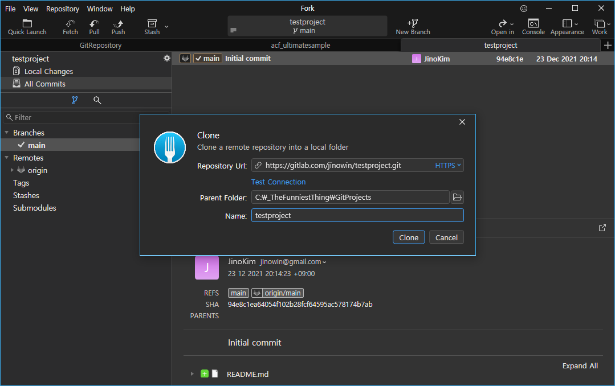Open the Repository menu
615x386 pixels.
point(62,9)
